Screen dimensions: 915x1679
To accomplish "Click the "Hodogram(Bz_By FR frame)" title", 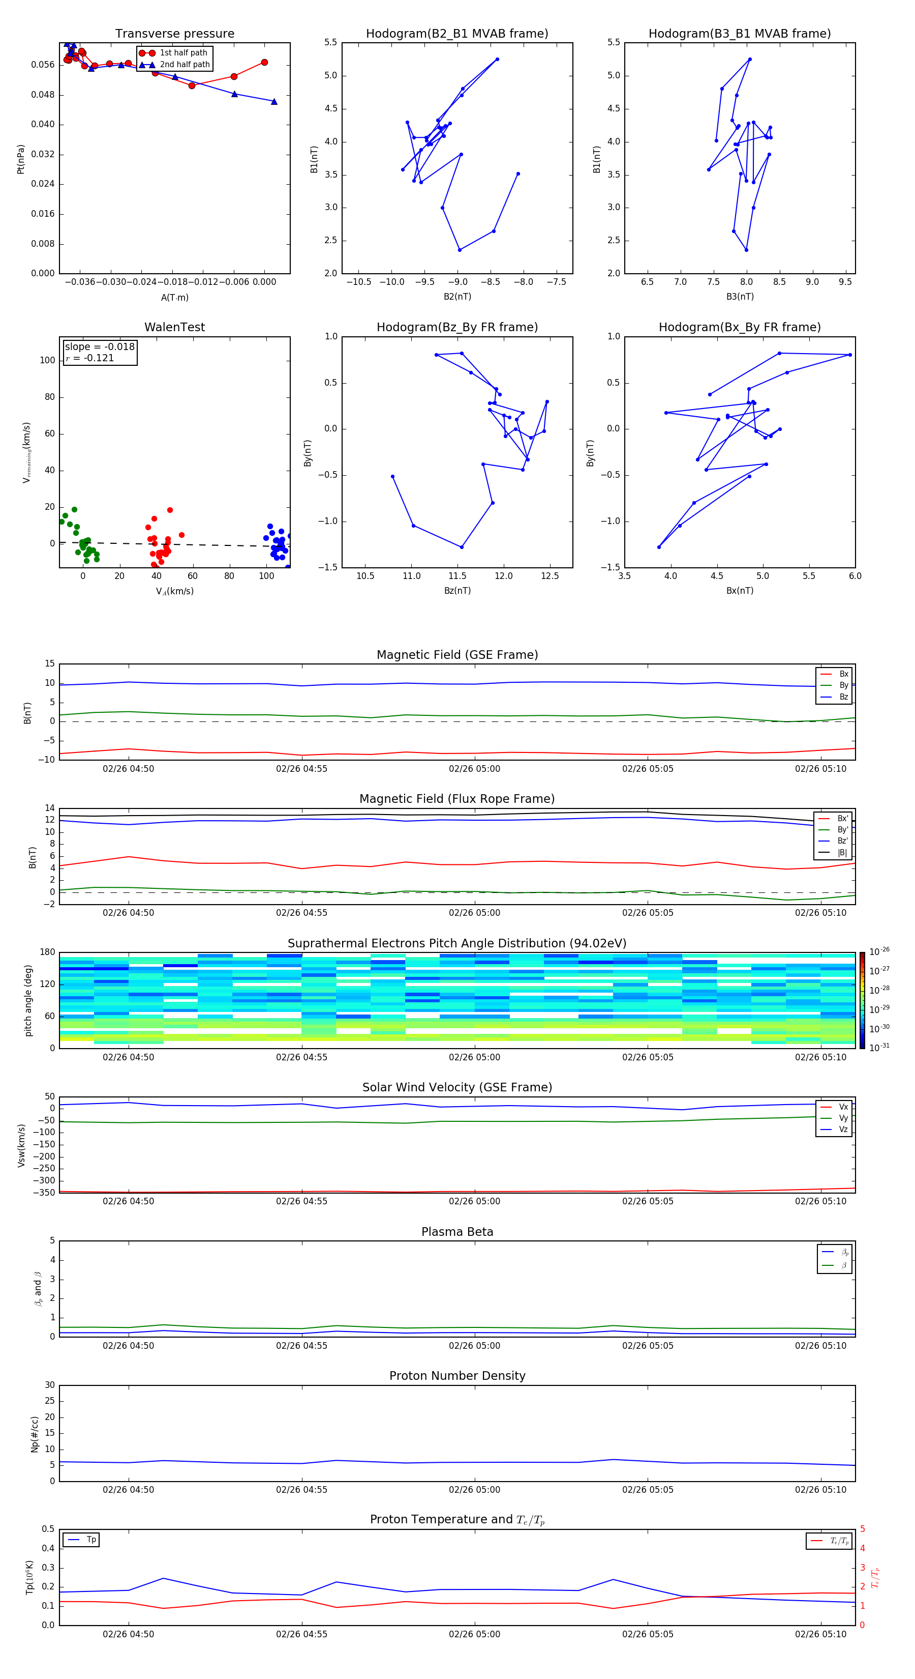I will pos(457,327).
